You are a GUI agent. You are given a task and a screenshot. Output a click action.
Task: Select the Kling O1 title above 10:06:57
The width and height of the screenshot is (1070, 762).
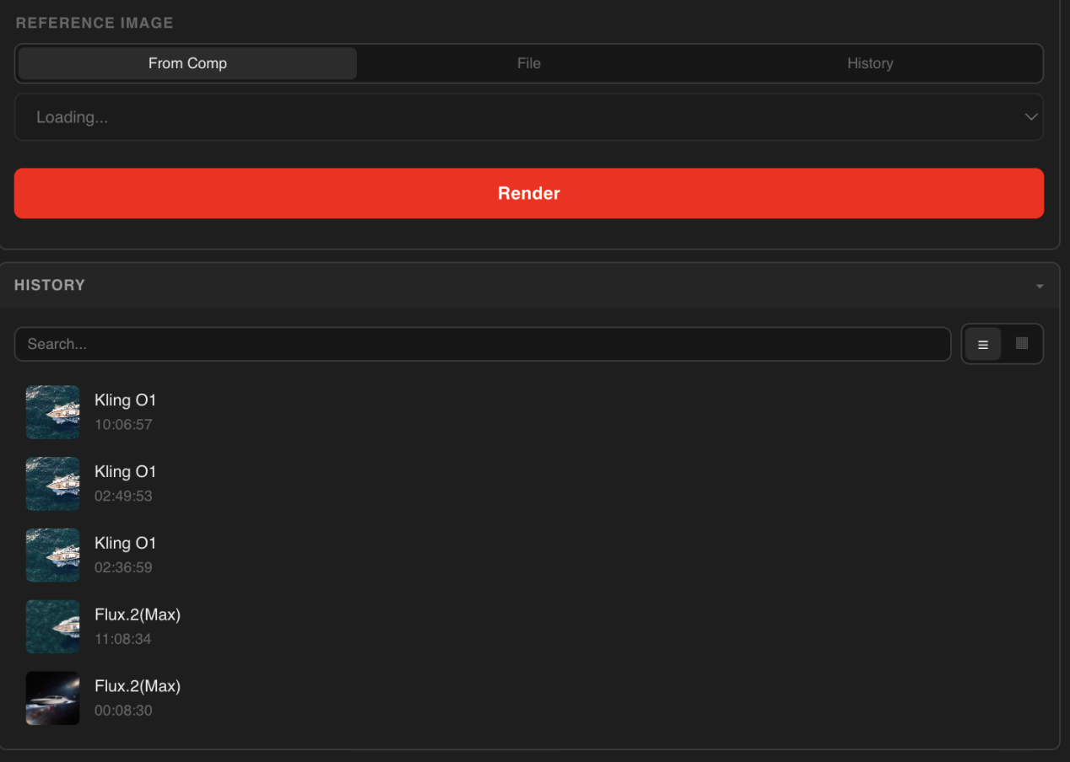pos(125,400)
